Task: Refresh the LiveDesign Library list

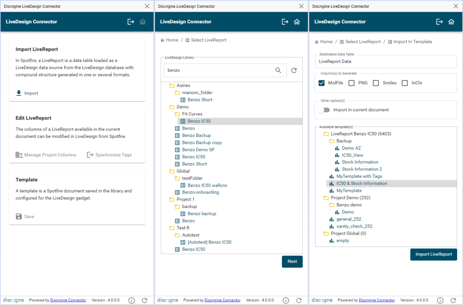Action: (294, 70)
